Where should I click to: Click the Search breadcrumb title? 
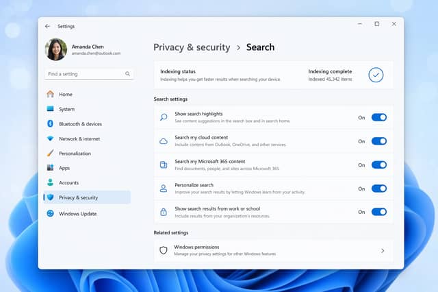point(260,47)
